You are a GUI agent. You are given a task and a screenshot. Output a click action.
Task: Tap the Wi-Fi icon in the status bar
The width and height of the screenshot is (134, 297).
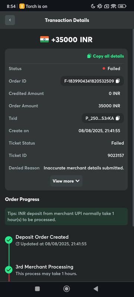pos(114,6)
